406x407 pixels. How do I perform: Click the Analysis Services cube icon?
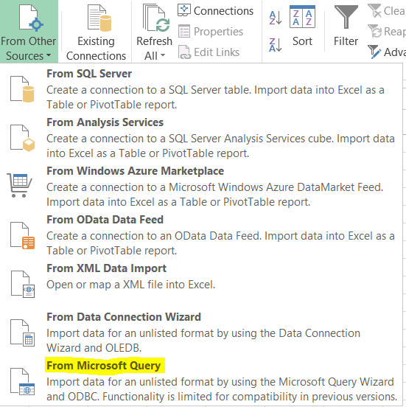pyautogui.click(x=22, y=138)
